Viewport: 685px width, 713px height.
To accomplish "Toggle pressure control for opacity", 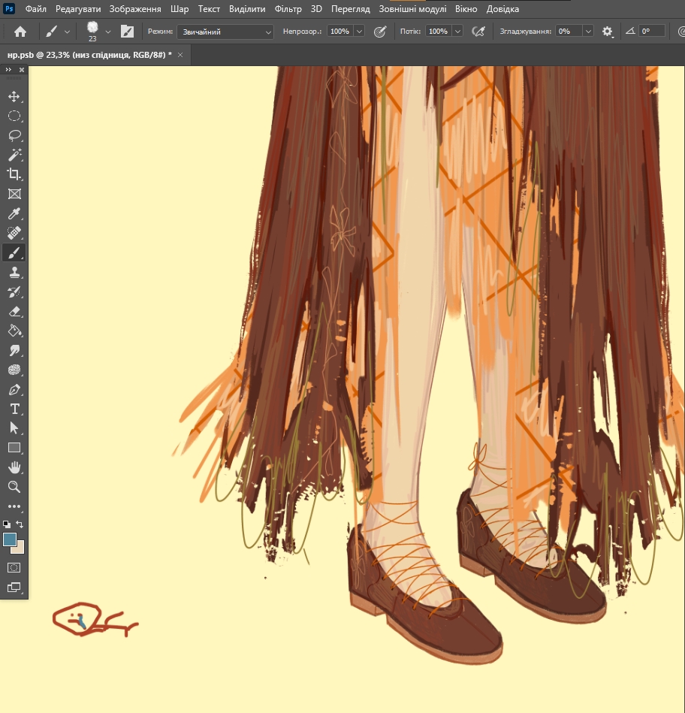I will 380,32.
